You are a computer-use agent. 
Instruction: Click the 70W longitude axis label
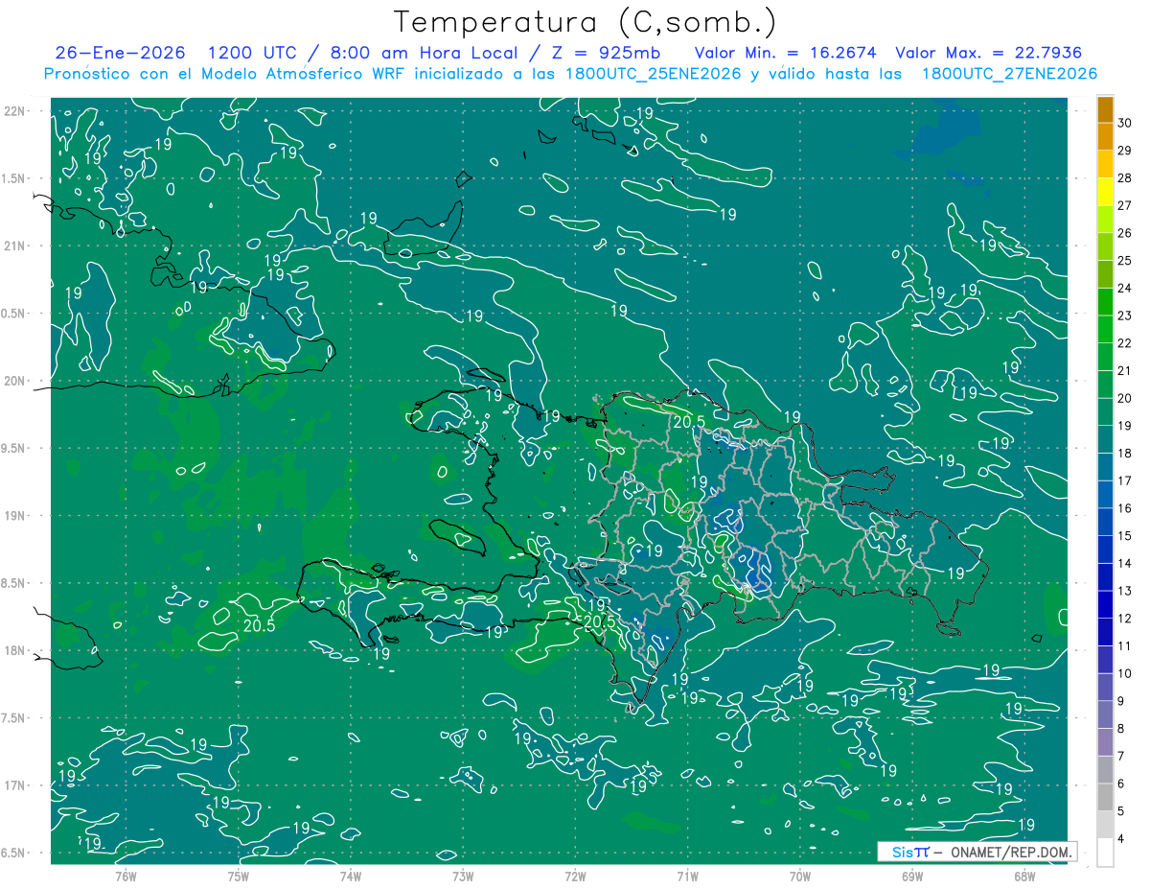[800, 876]
